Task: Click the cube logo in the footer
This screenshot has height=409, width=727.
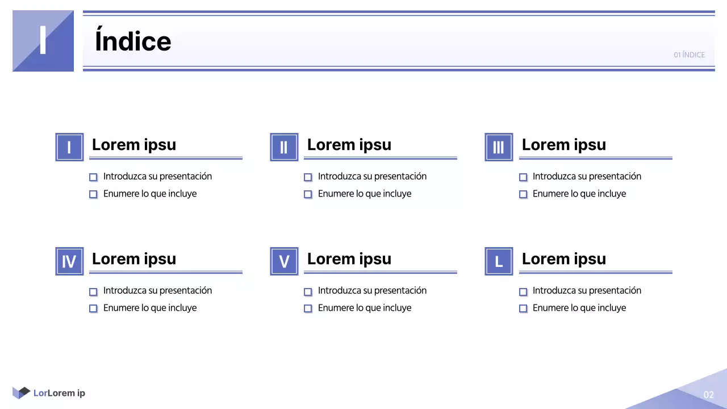Action: click(21, 393)
